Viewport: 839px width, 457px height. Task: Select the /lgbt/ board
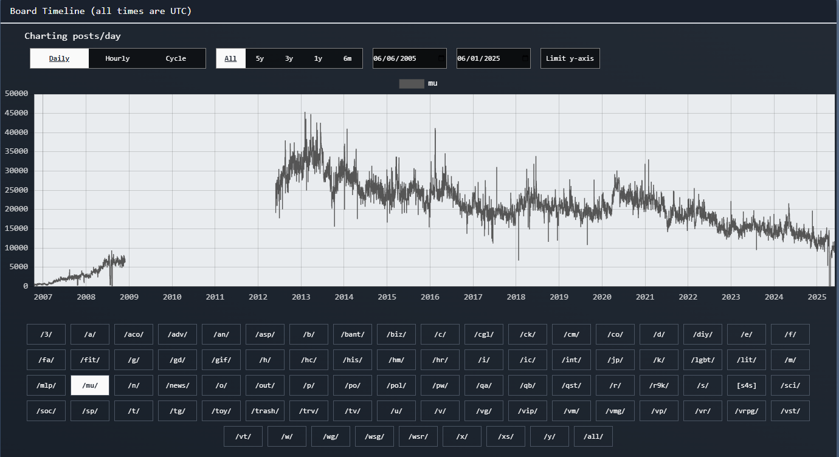point(703,360)
